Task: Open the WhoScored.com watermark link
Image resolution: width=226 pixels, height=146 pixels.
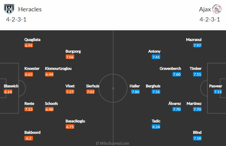Action: (113, 143)
